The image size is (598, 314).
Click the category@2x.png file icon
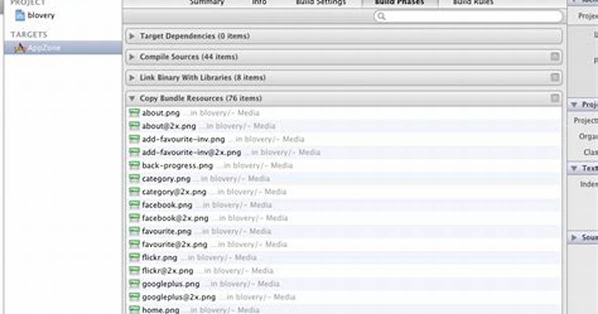click(134, 191)
